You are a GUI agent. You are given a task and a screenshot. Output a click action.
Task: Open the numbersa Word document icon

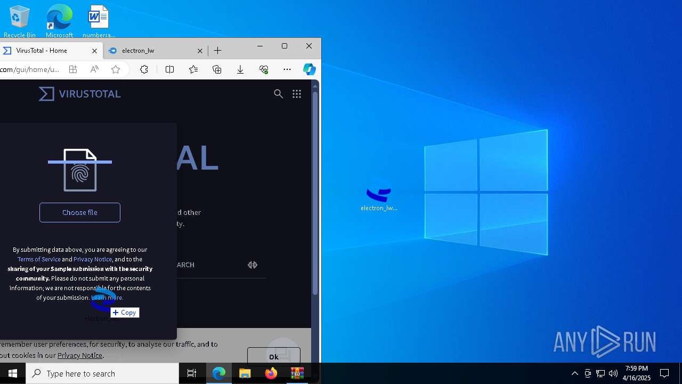pyautogui.click(x=99, y=21)
